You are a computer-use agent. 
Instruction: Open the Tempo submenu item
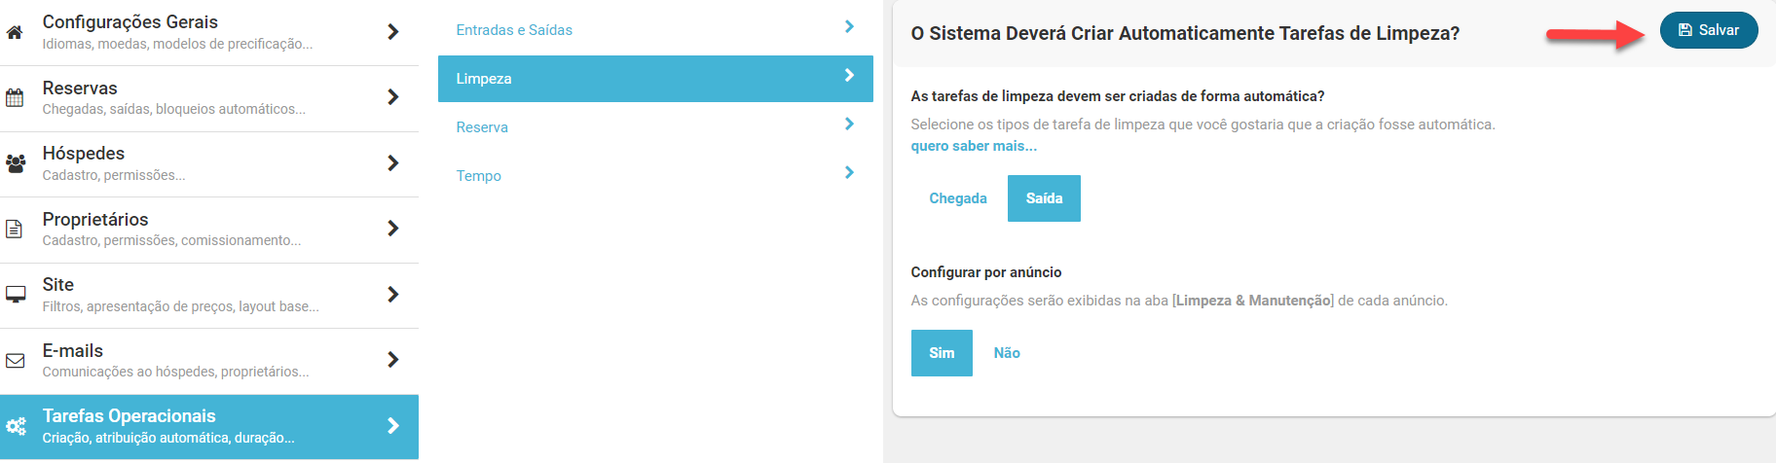click(x=479, y=176)
